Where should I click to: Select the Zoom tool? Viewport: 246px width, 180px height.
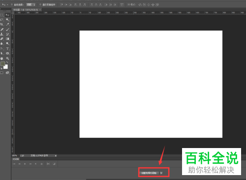7,59
